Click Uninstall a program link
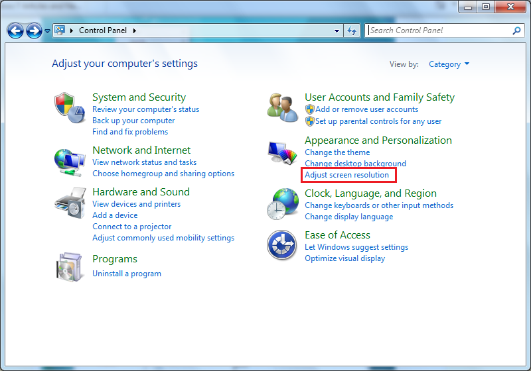Viewport: 531px width, 371px height. point(127,274)
